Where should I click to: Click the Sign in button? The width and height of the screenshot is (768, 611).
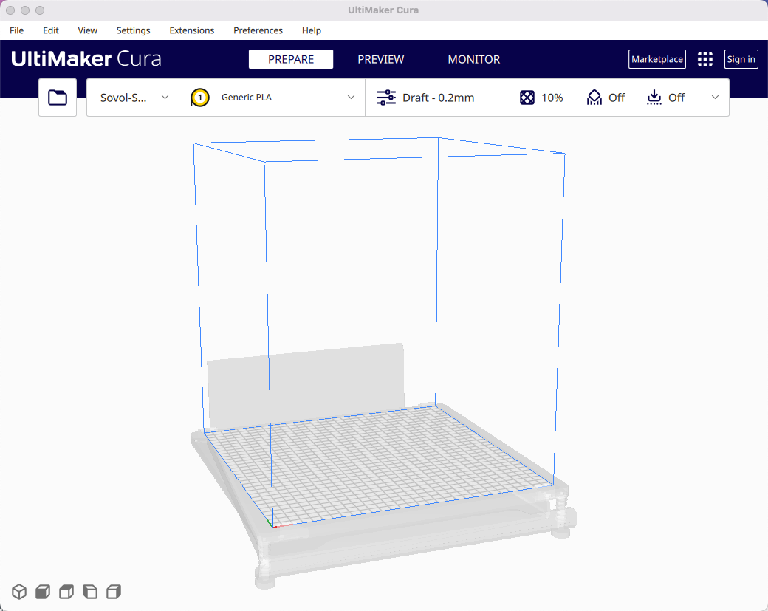tap(741, 59)
